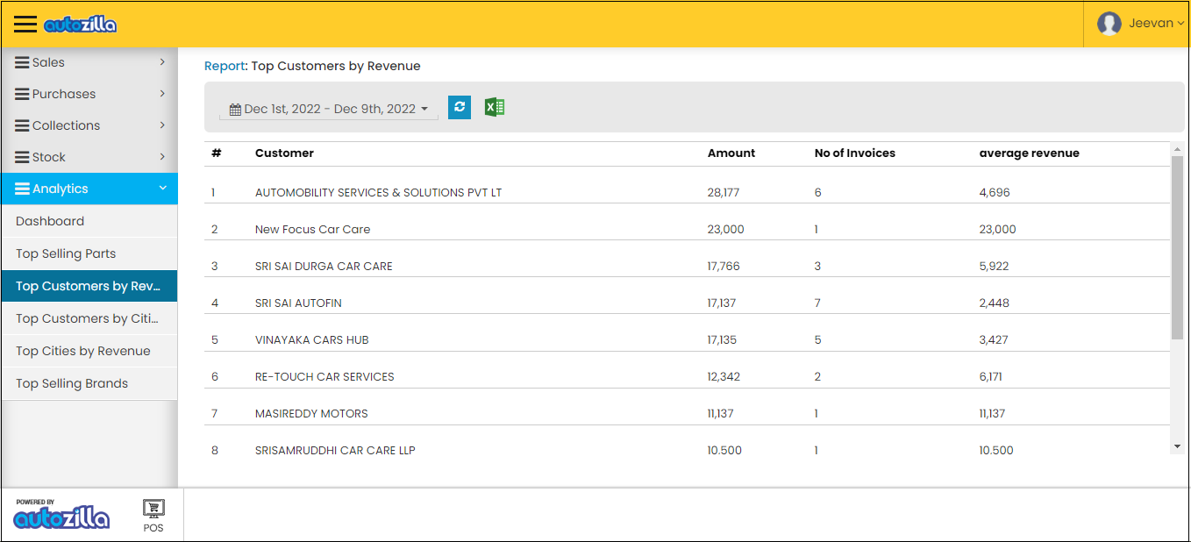Expand the Sales menu chevron

coord(162,62)
